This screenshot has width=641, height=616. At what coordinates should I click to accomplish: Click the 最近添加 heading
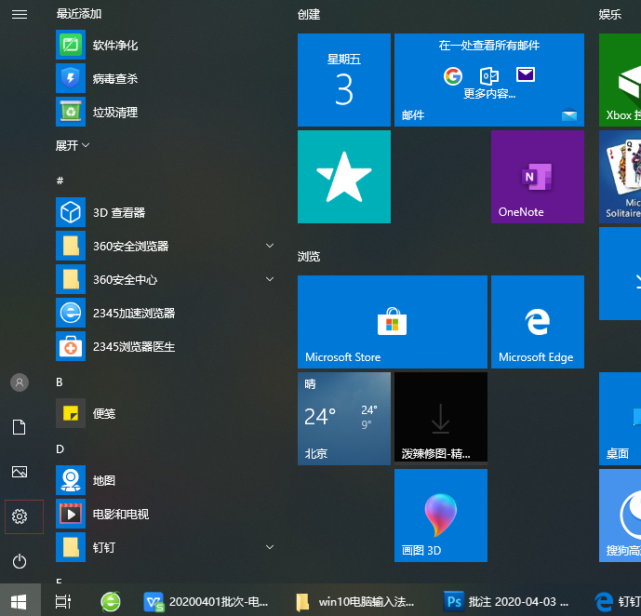79,14
